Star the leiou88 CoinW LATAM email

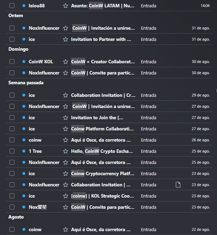point(66,6)
